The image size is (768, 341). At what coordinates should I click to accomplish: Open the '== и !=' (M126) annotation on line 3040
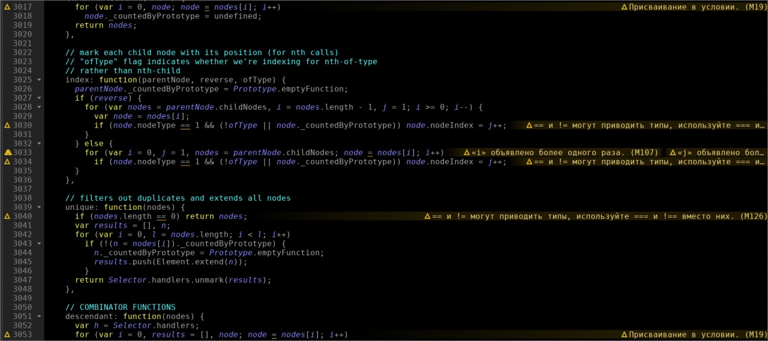(595, 216)
